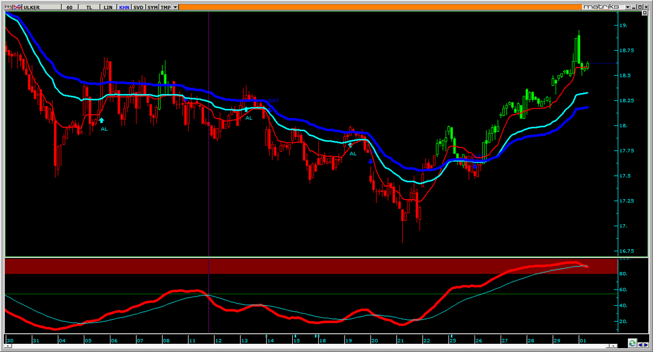The height and width of the screenshot is (352, 653).
Task: Click the TL currency button
Action: 89,7
